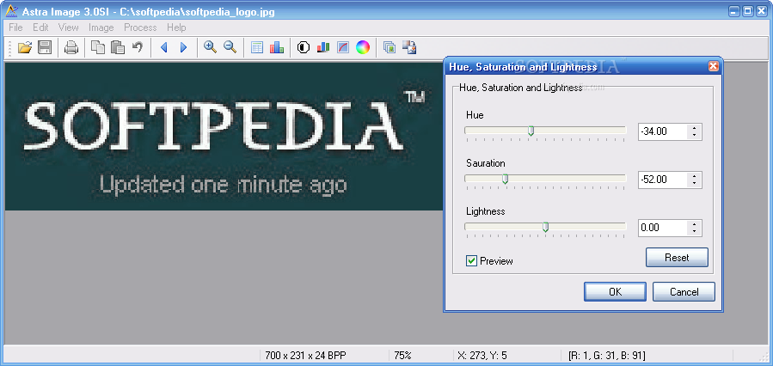Uncheck the Preview checkbox
The image size is (773, 366).
coord(471,261)
